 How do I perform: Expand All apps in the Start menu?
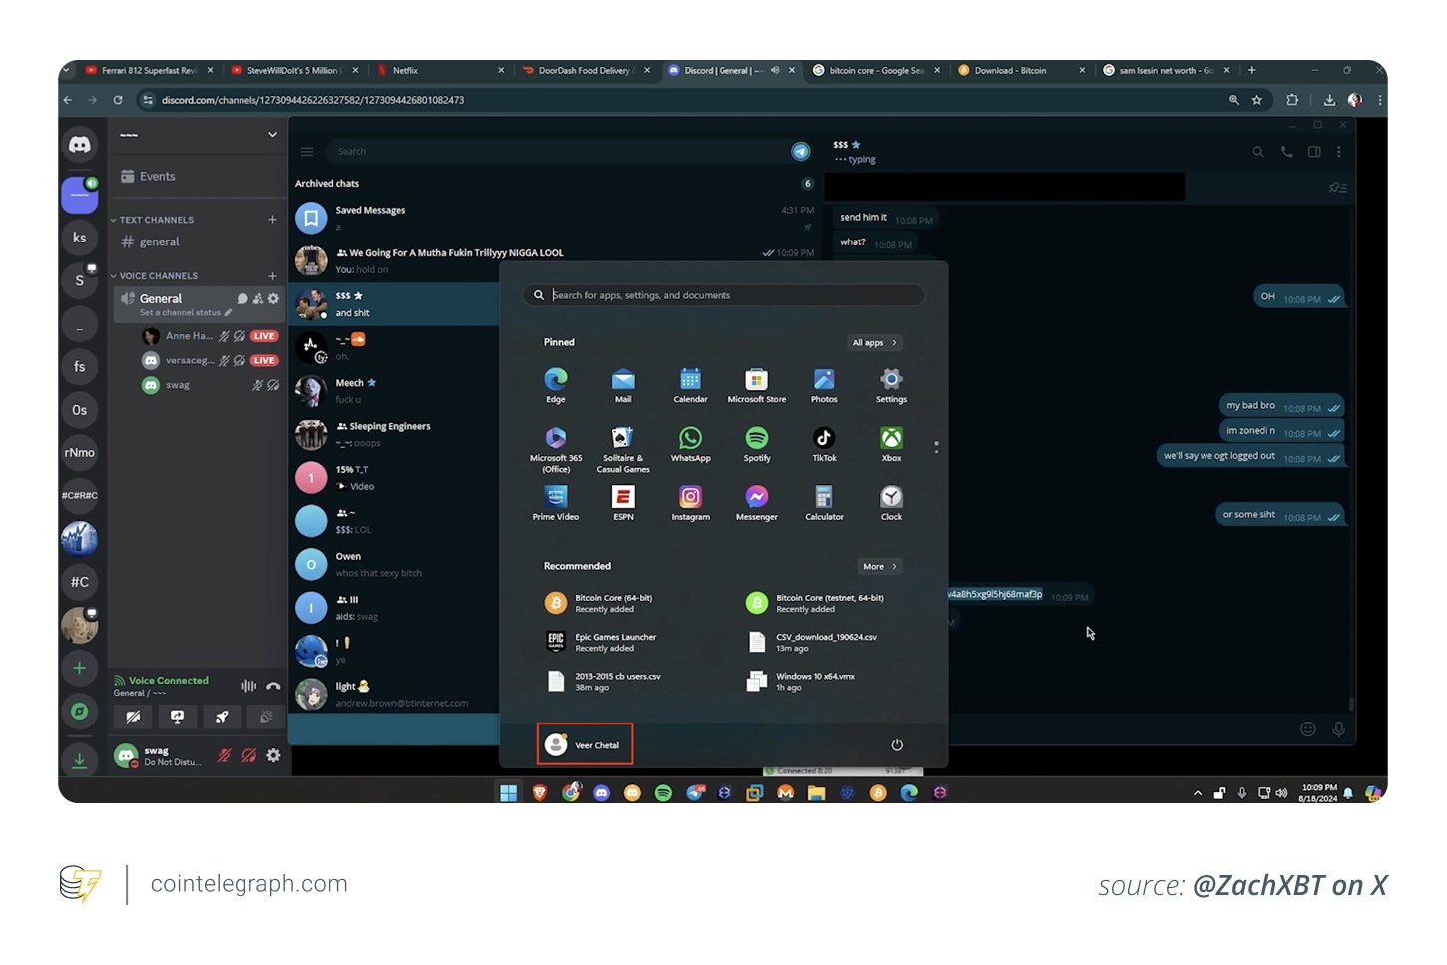pyautogui.click(x=874, y=342)
